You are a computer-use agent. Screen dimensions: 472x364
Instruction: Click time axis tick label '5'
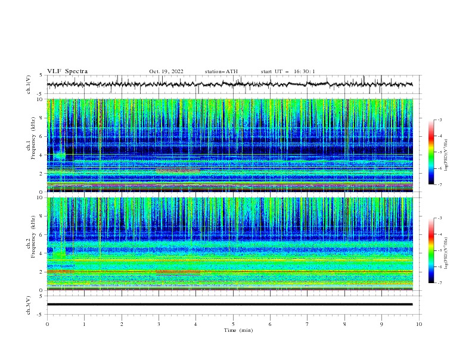(x=233, y=324)
